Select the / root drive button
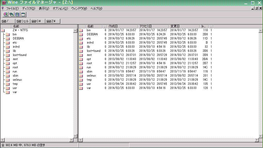 pyautogui.click(x=8, y=21)
